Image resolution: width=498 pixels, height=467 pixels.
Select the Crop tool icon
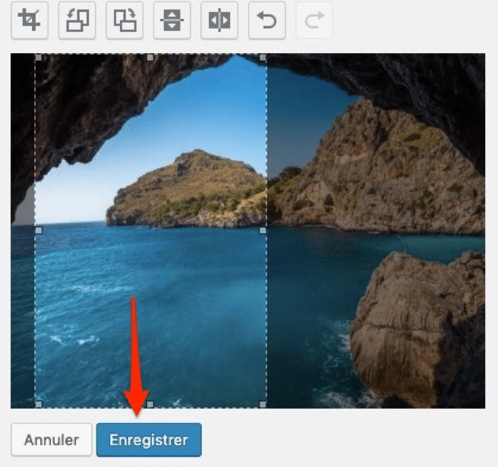coord(30,20)
